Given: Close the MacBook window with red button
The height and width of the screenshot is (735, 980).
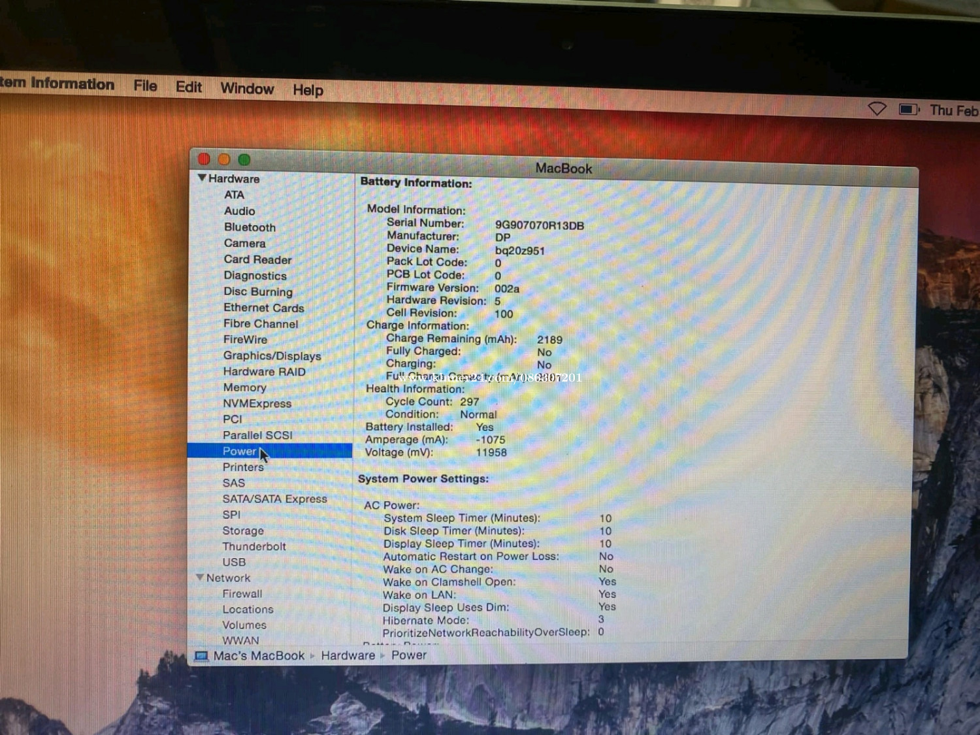Looking at the screenshot, I should click(204, 159).
